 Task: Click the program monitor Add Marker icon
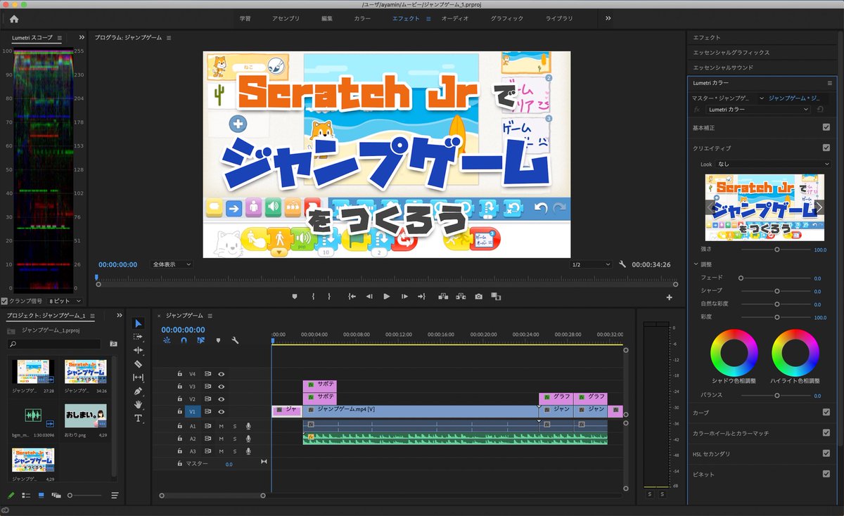coord(295,297)
